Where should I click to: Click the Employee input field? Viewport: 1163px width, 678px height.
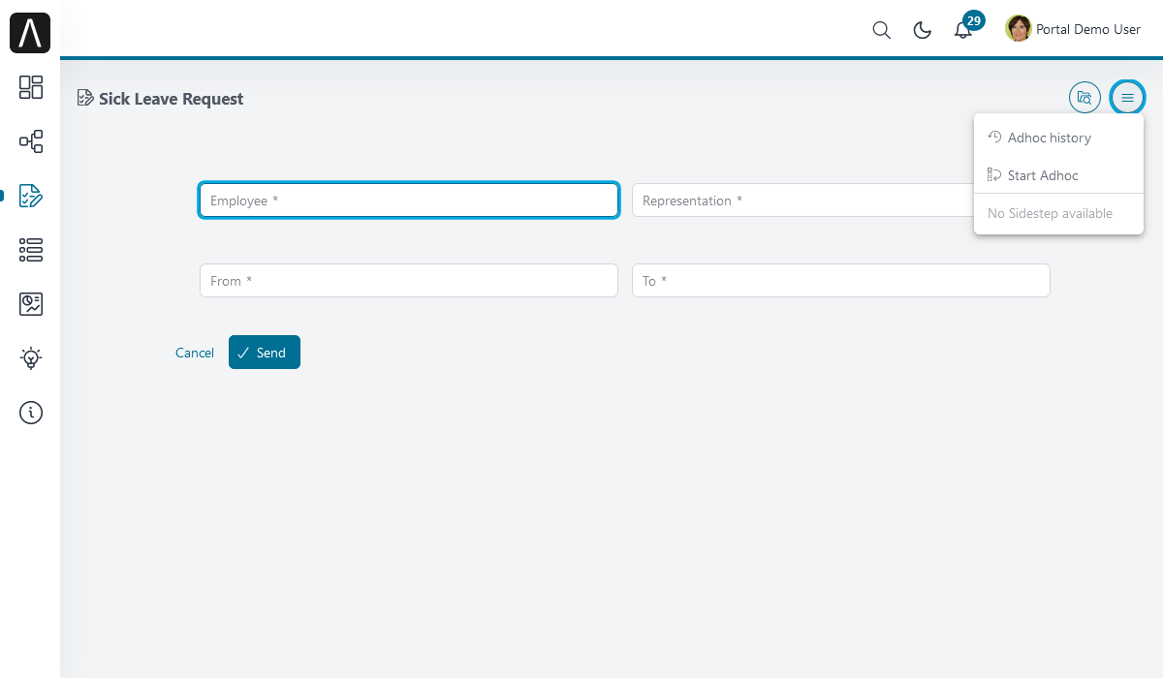(x=408, y=200)
